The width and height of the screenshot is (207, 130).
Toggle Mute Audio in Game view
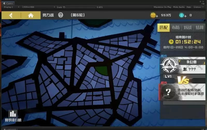[179, 7]
